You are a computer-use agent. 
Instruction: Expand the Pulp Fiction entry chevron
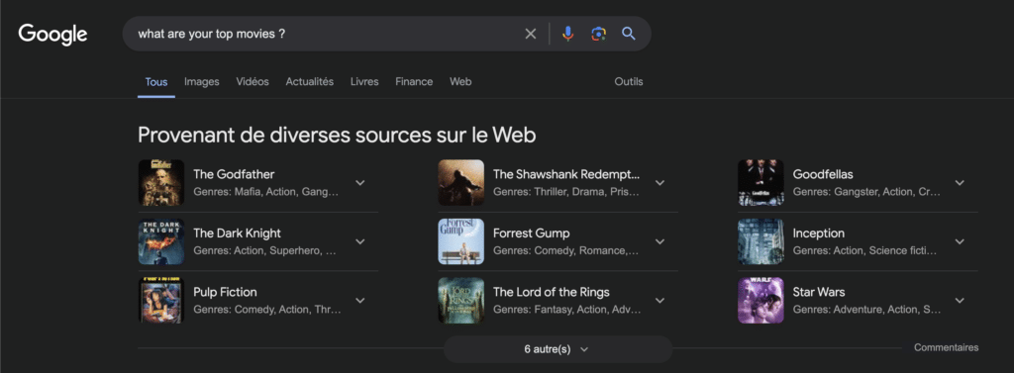coord(360,301)
